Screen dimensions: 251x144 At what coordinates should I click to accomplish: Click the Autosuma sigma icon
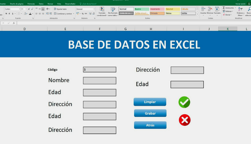pyautogui.click(x=224, y=8)
